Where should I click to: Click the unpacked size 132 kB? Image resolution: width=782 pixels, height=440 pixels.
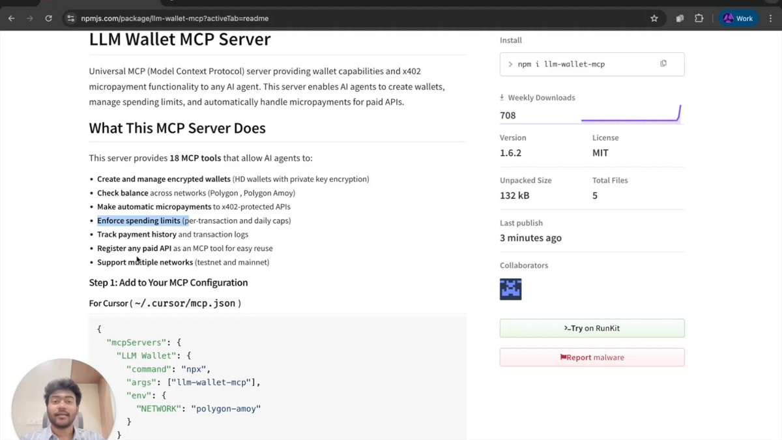tap(515, 196)
